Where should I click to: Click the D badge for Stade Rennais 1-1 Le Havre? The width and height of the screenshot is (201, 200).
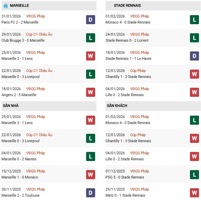194,56
